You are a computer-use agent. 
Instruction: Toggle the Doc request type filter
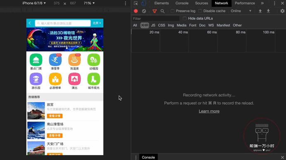tap(202, 25)
